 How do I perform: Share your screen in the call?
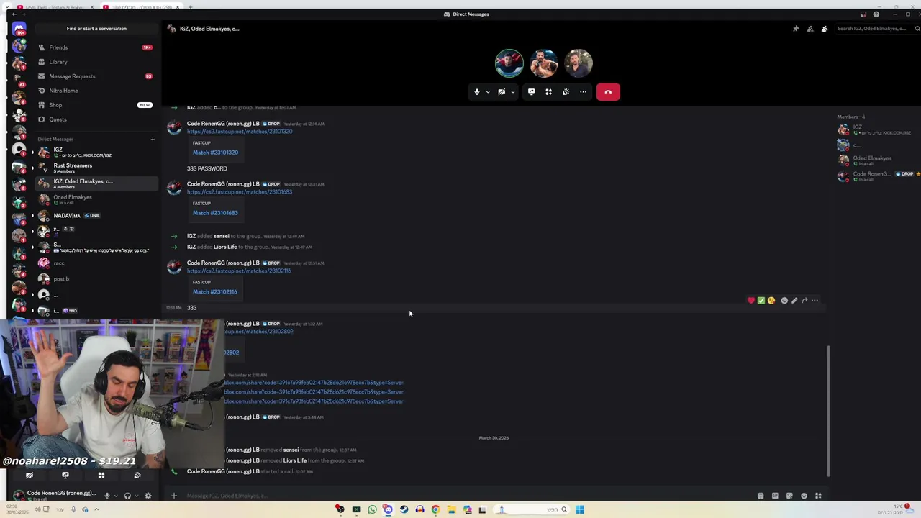point(531,92)
